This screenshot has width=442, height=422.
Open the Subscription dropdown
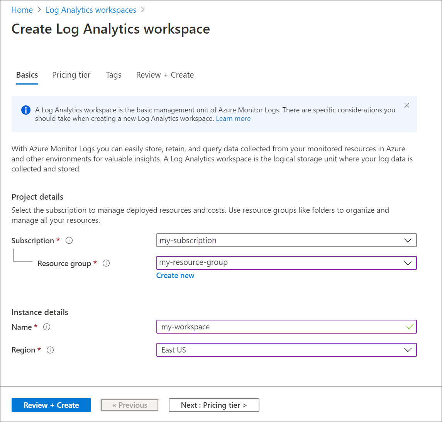408,240
